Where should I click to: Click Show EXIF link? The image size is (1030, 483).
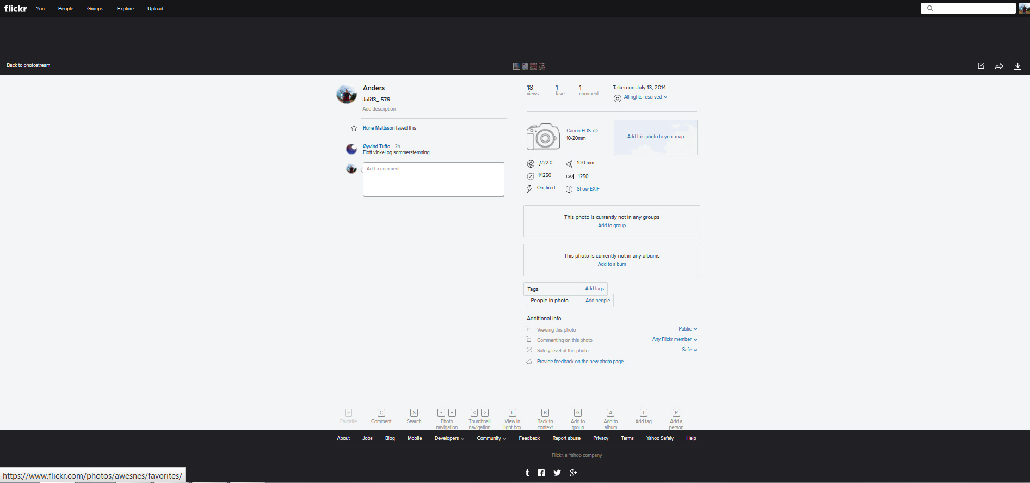point(588,189)
